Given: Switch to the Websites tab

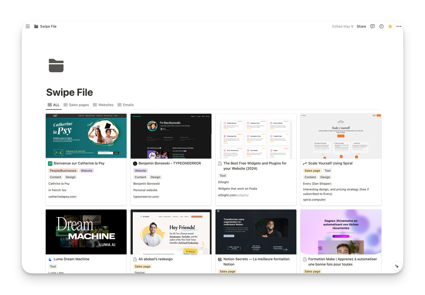Looking at the screenshot, I should (x=103, y=105).
